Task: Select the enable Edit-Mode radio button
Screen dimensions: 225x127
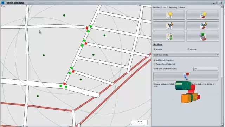Action: click(155, 49)
